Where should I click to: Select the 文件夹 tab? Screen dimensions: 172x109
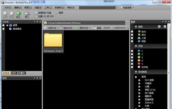[x=6, y=73]
